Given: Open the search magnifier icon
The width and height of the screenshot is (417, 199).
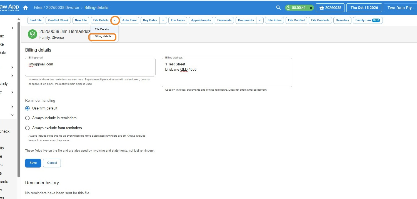Looking at the screenshot, I should [x=278, y=8].
